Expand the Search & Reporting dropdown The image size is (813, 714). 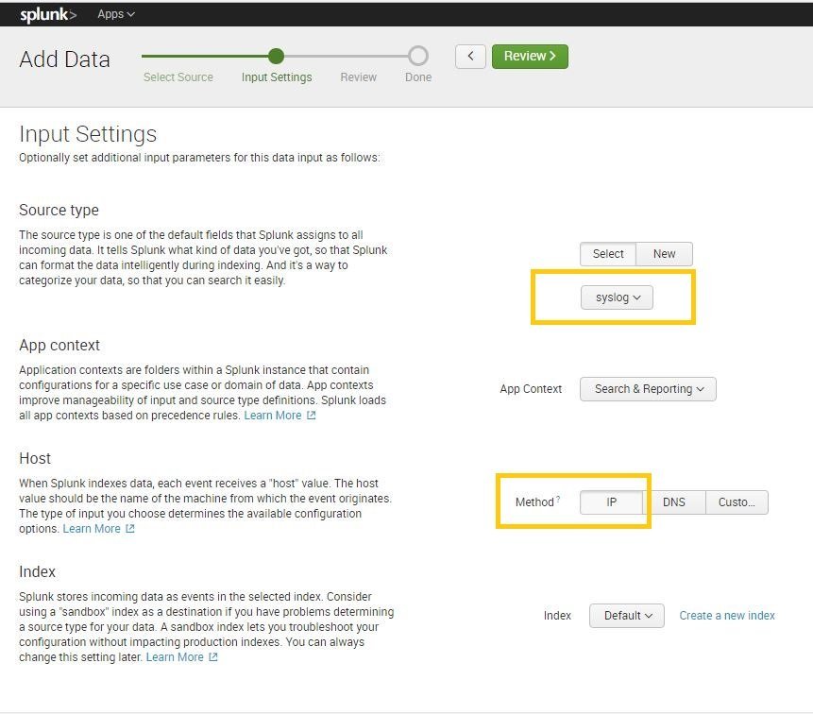coord(649,389)
